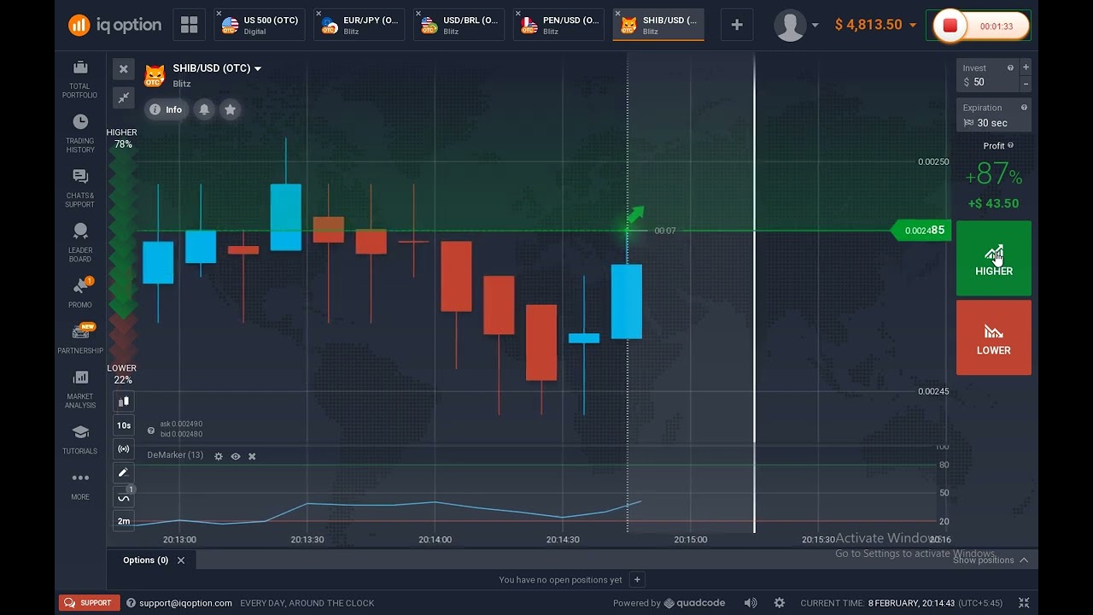Image resolution: width=1093 pixels, height=615 pixels.
Task: Switch to US 500 (OTC) tab
Action: pyautogui.click(x=260, y=25)
